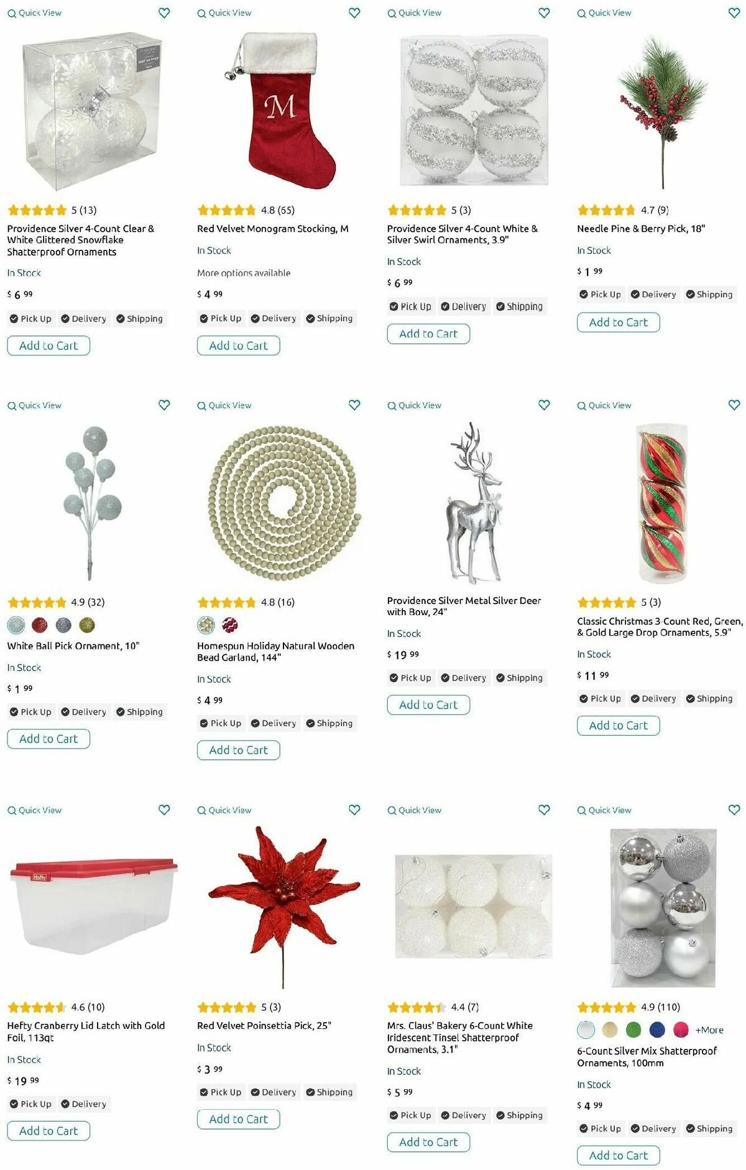Viewport: 746px width, 1170px height.
Task: Open Needle Pine & Berry Pick product page
Action: (x=641, y=229)
